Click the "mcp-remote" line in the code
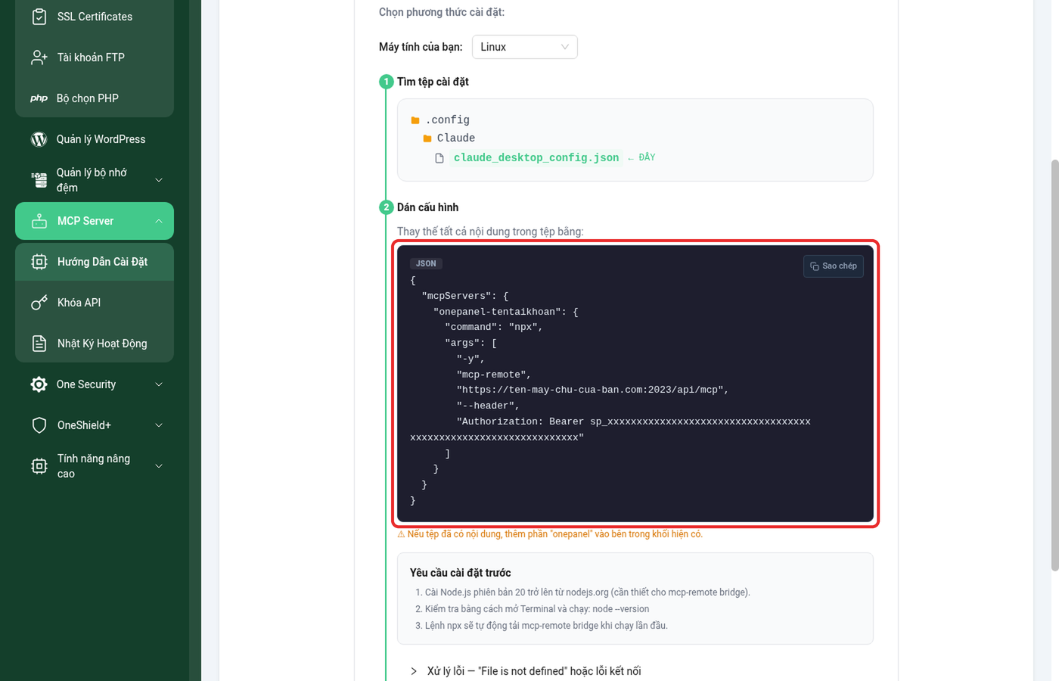Image resolution: width=1059 pixels, height=681 pixels. coord(494,375)
